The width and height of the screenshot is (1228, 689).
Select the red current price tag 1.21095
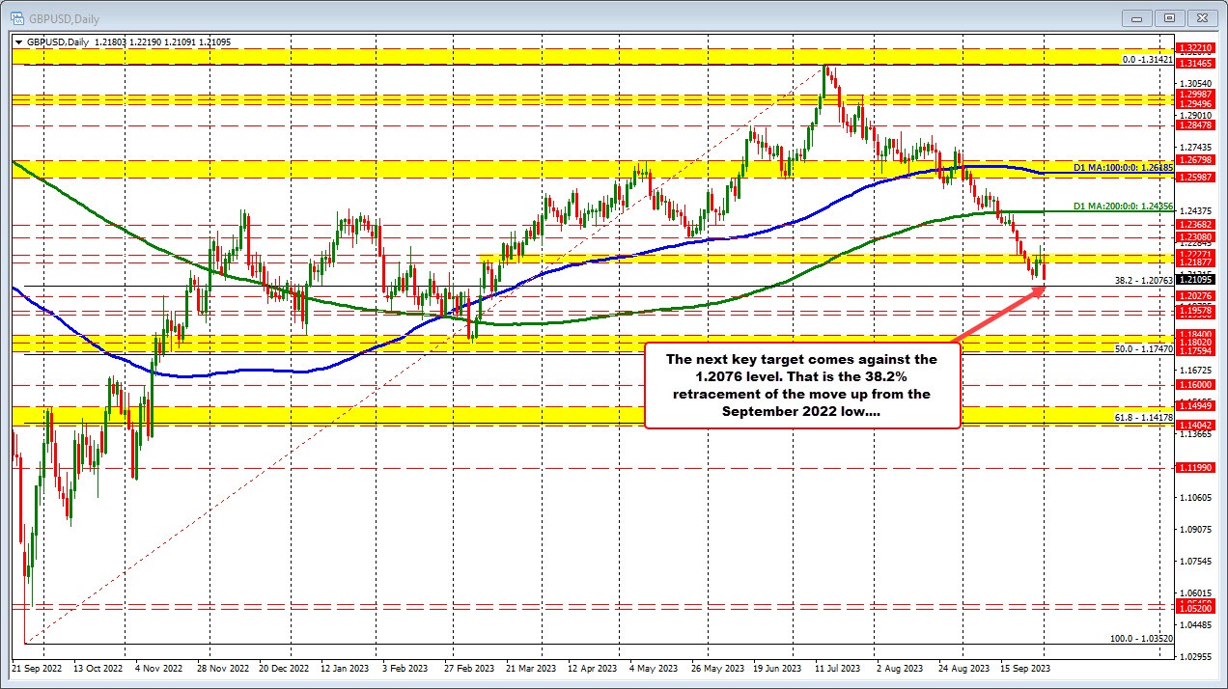pyautogui.click(x=1197, y=277)
